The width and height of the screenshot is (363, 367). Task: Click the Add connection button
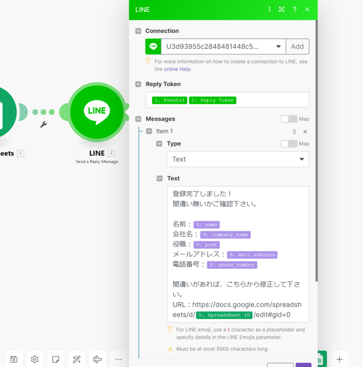tap(297, 46)
